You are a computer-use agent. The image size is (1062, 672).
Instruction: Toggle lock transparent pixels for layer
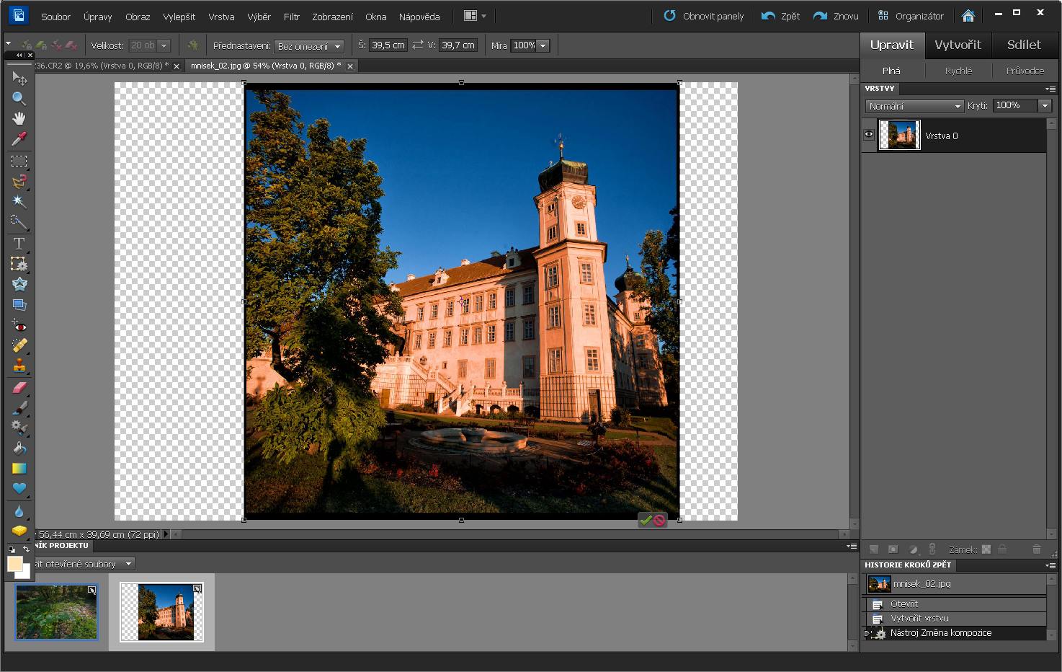pos(986,549)
